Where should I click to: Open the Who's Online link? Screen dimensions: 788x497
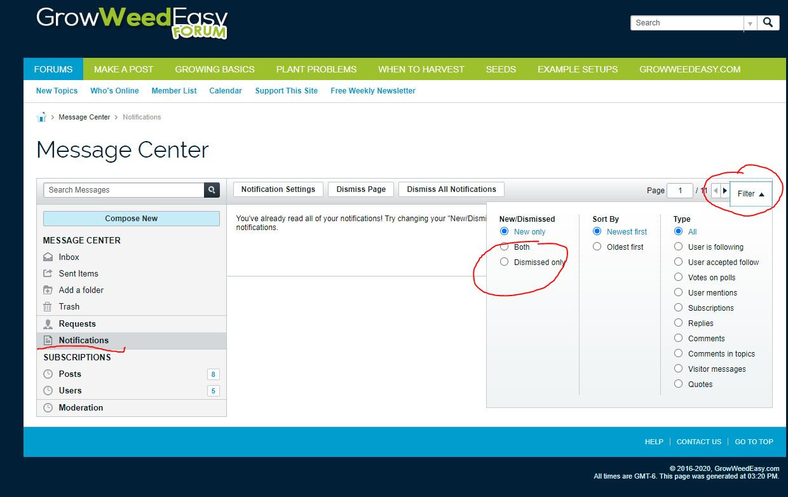(114, 91)
